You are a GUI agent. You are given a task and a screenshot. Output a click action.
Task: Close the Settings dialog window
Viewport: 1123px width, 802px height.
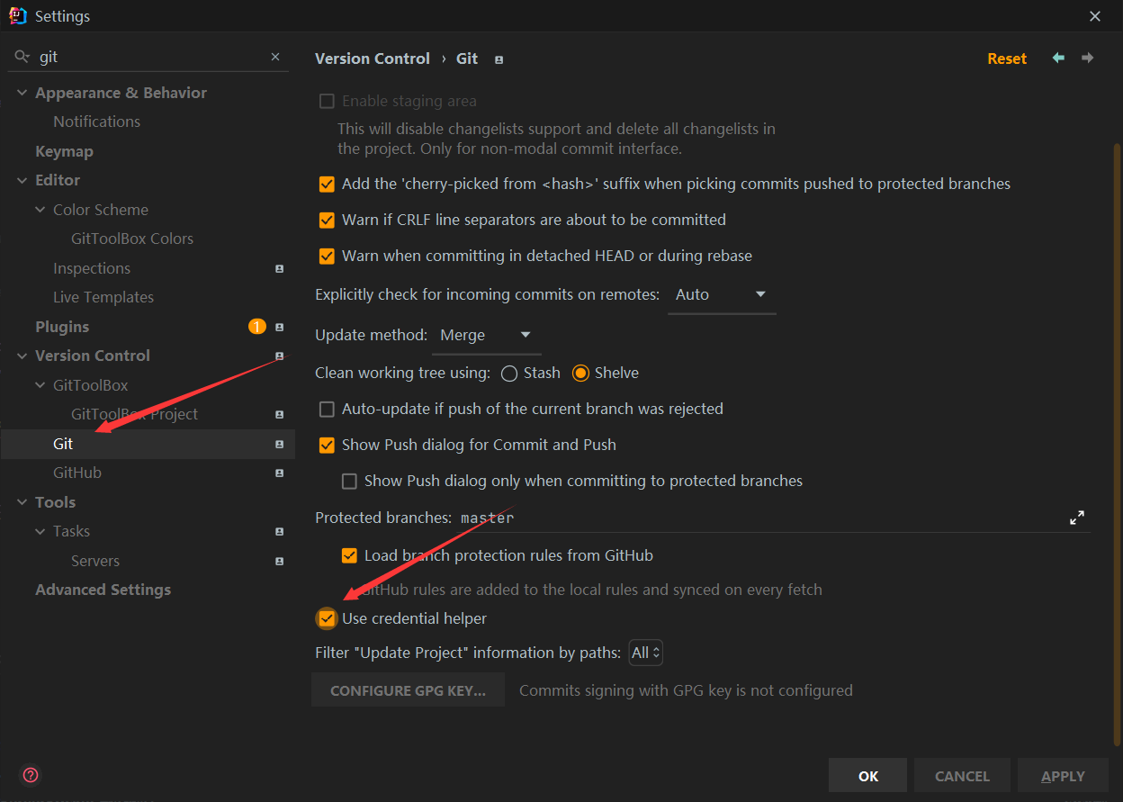1095,16
